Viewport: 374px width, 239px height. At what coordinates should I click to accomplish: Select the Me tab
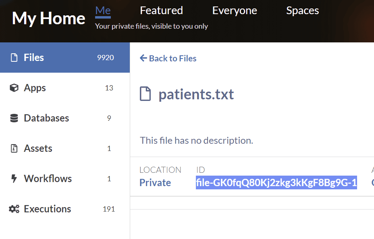click(x=103, y=11)
